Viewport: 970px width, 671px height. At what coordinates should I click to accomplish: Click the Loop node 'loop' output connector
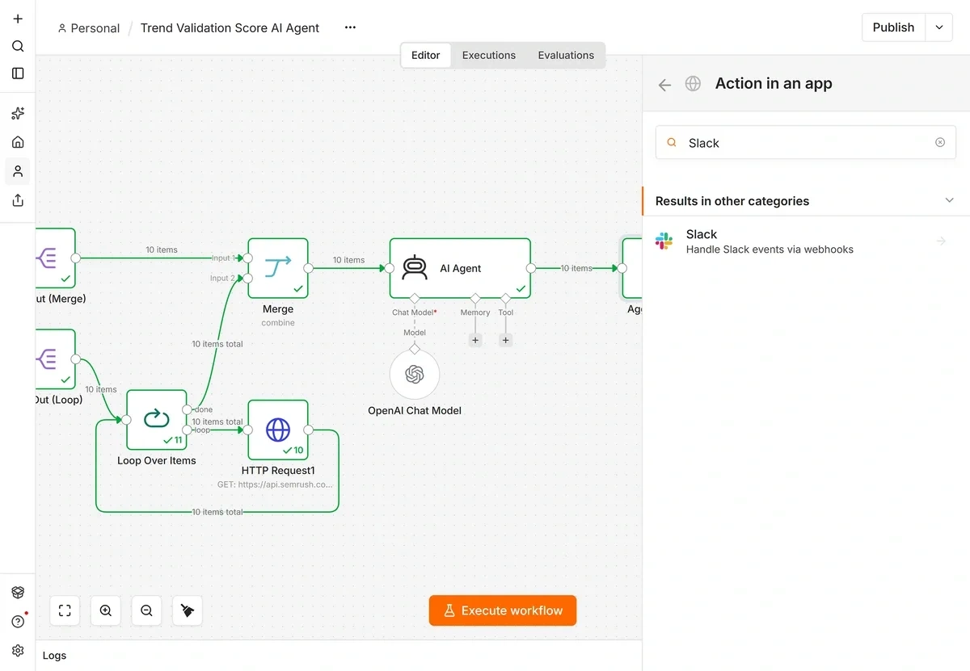point(187,430)
